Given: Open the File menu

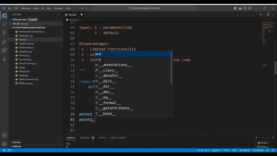Looking at the screenshot, I should (x=10, y=8).
